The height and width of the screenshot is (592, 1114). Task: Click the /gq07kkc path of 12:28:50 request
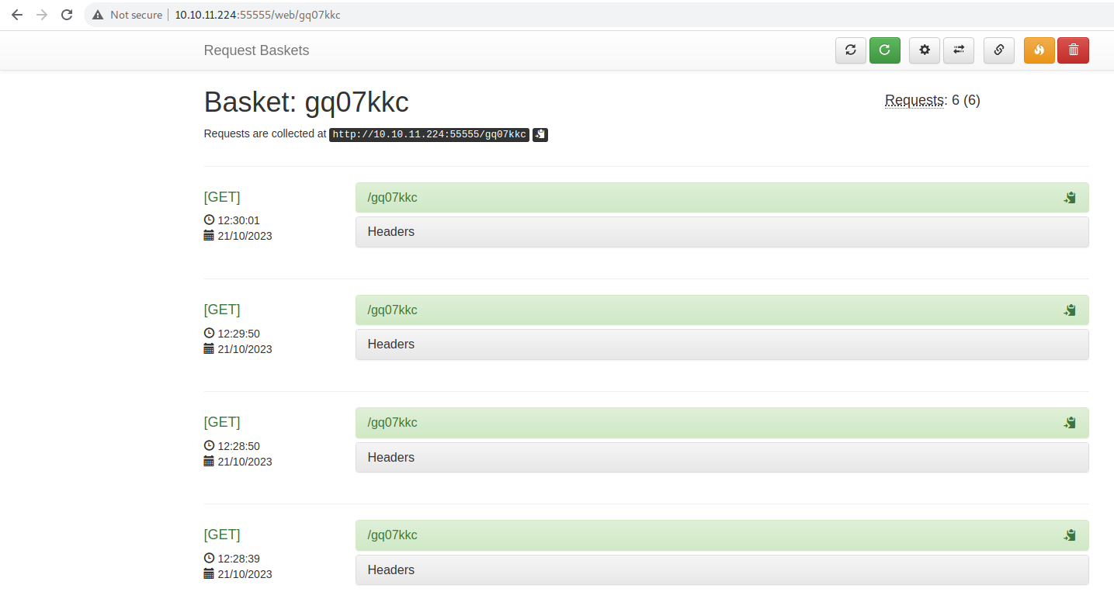(393, 422)
